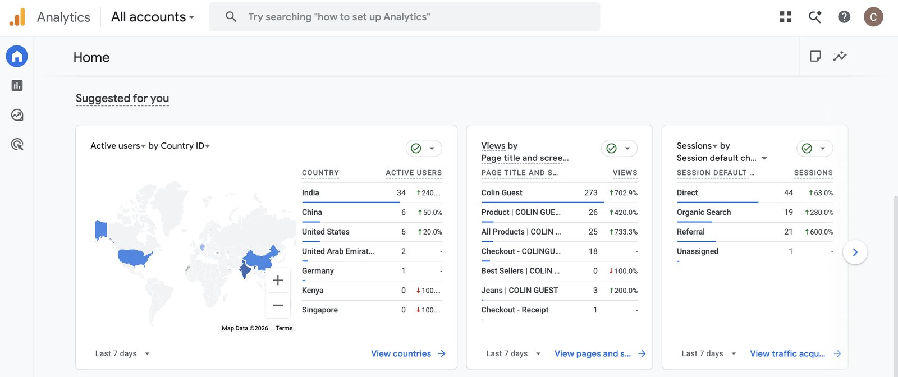Image resolution: width=898 pixels, height=377 pixels.
Task: Click the Google Analytics logo
Action: 17,17
